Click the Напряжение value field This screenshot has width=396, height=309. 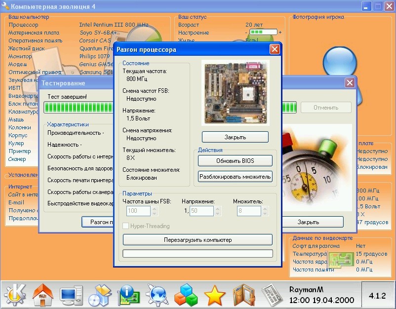click(x=201, y=211)
